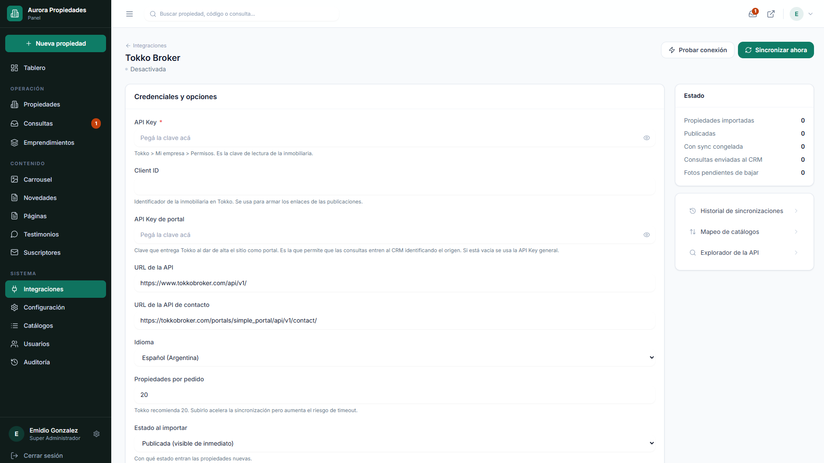824x463 pixels.
Task: Select Integraciones in the sidebar
Action: click(x=56, y=289)
